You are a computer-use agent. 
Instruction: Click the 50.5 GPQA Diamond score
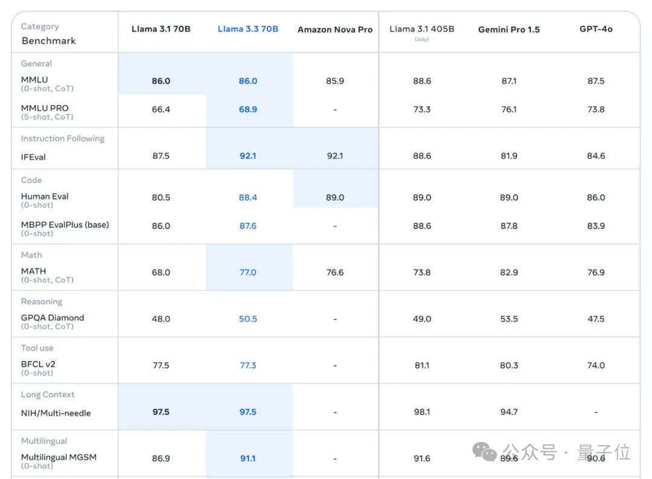tap(248, 319)
